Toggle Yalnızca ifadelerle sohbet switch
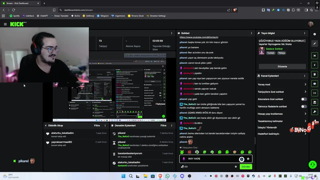The image size is (320, 180). point(304,106)
